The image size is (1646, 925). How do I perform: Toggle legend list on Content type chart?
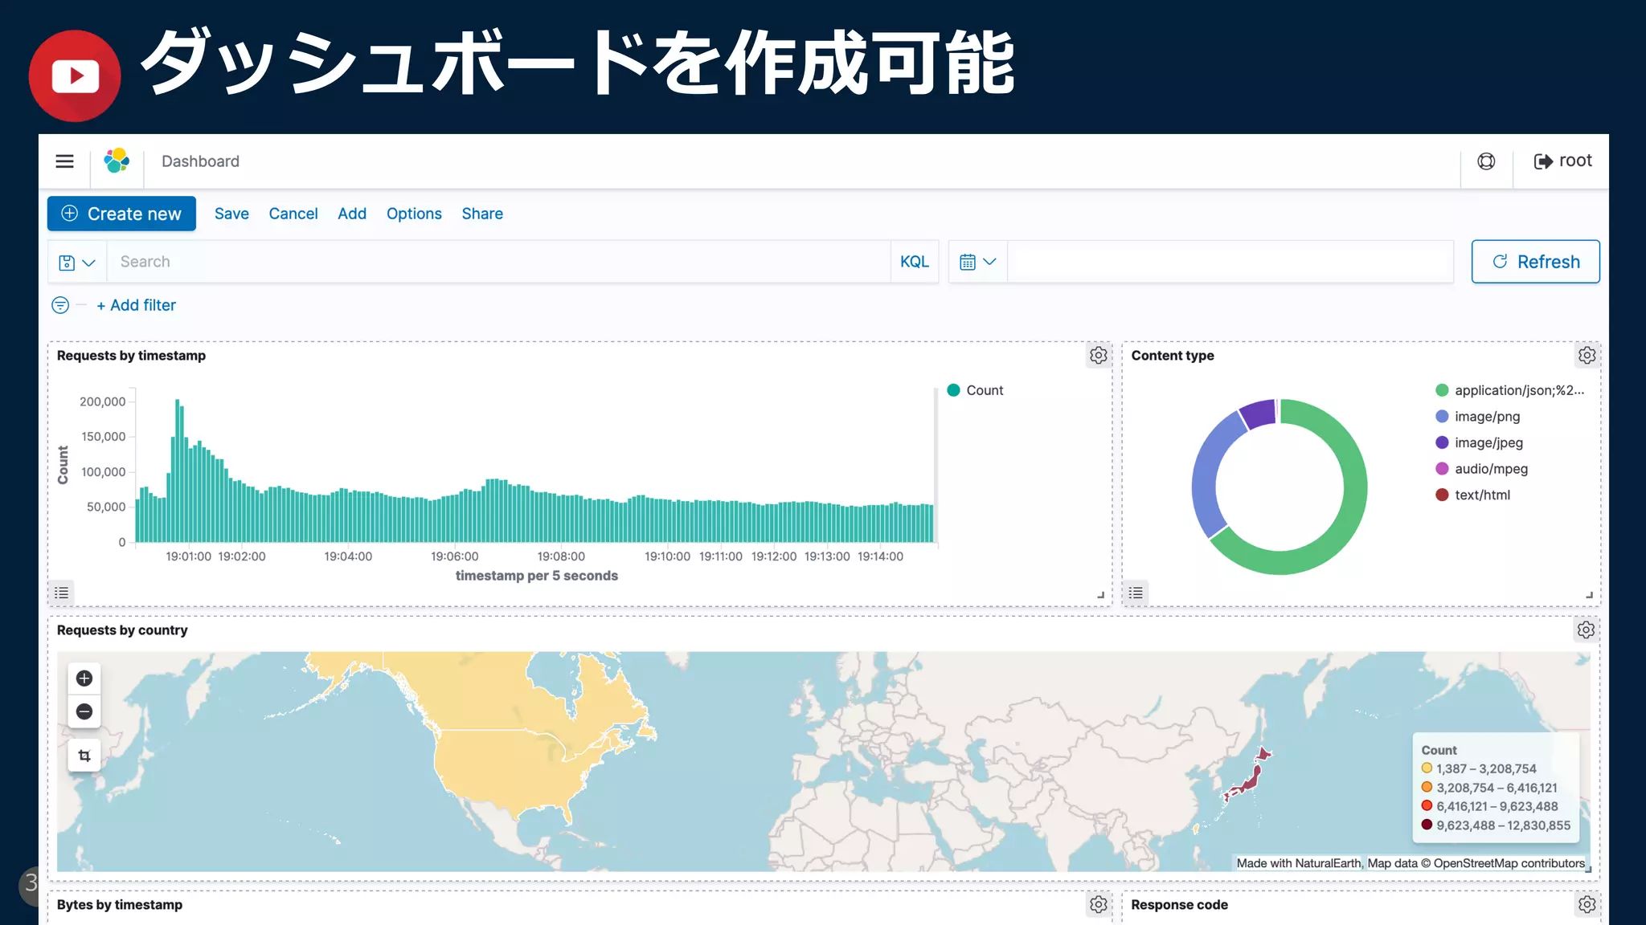(1136, 593)
